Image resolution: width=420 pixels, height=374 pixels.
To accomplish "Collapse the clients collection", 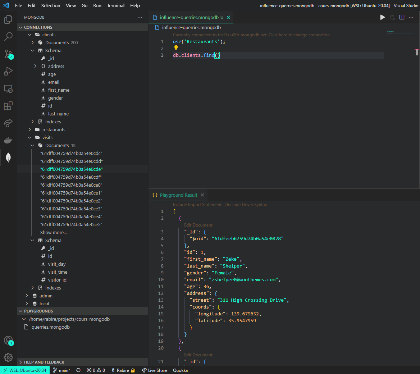I will tap(29, 35).
